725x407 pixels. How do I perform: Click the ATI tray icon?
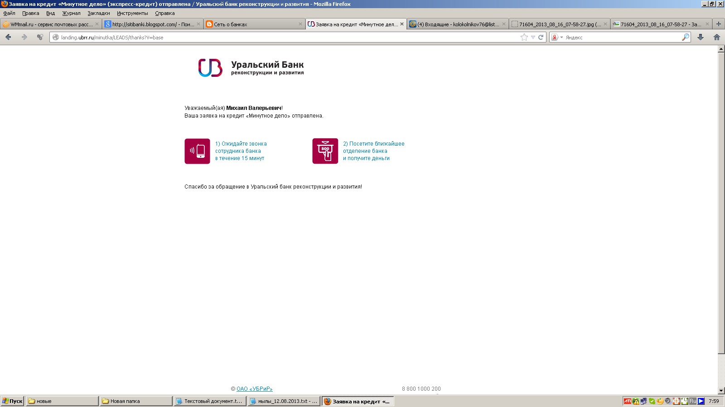[x=628, y=401]
